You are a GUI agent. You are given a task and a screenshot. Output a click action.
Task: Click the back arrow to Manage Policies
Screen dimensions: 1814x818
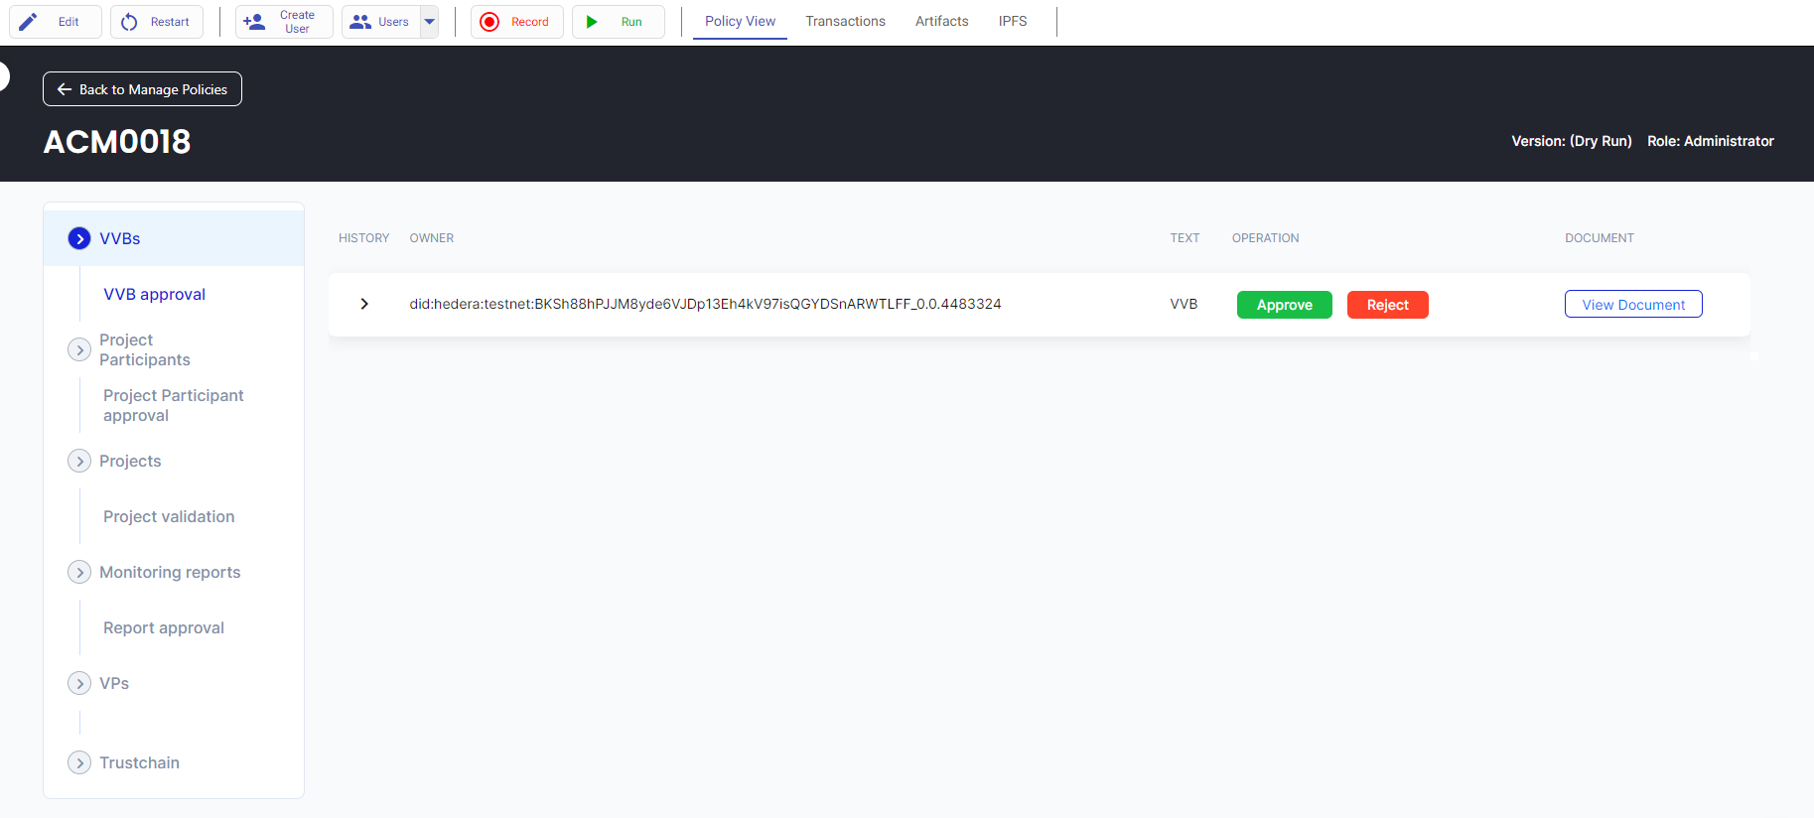pos(65,89)
